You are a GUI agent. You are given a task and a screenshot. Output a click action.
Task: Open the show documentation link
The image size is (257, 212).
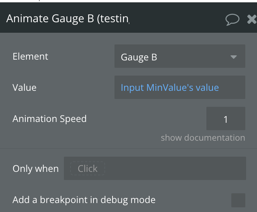[x=203, y=138]
